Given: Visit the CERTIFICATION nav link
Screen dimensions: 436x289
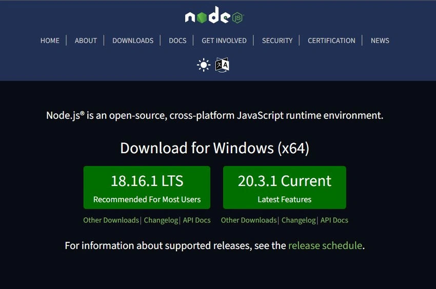Looking at the screenshot, I should [331, 40].
